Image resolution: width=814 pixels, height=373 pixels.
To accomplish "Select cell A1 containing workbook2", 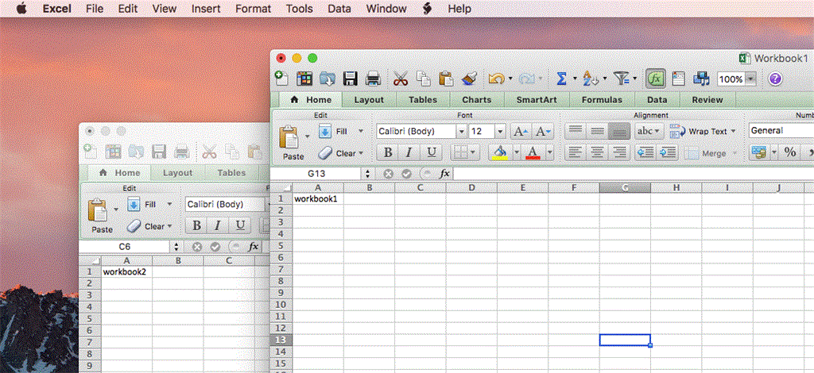I will [126, 271].
